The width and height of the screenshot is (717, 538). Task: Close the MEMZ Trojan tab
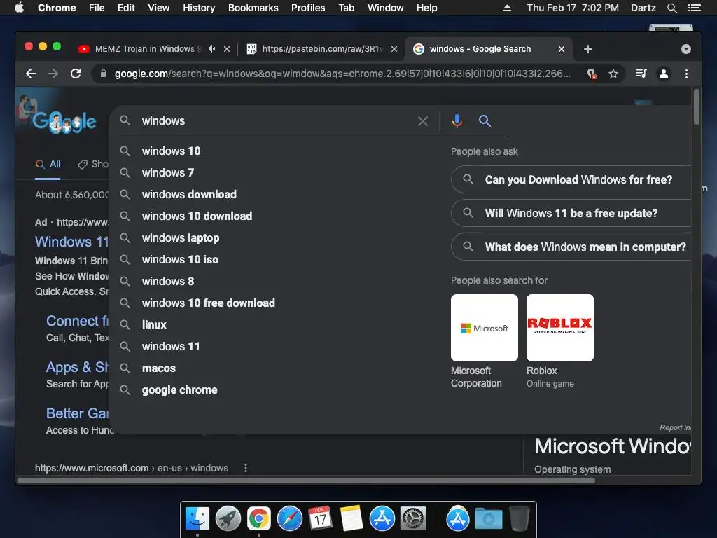[x=227, y=49]
